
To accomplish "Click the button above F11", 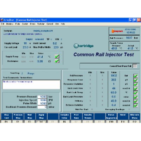I will (x=123, y=116).
